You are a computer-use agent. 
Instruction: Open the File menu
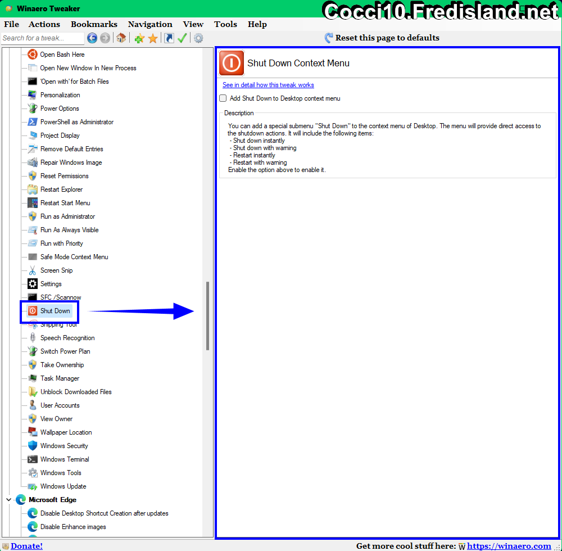tap(11, 24)
